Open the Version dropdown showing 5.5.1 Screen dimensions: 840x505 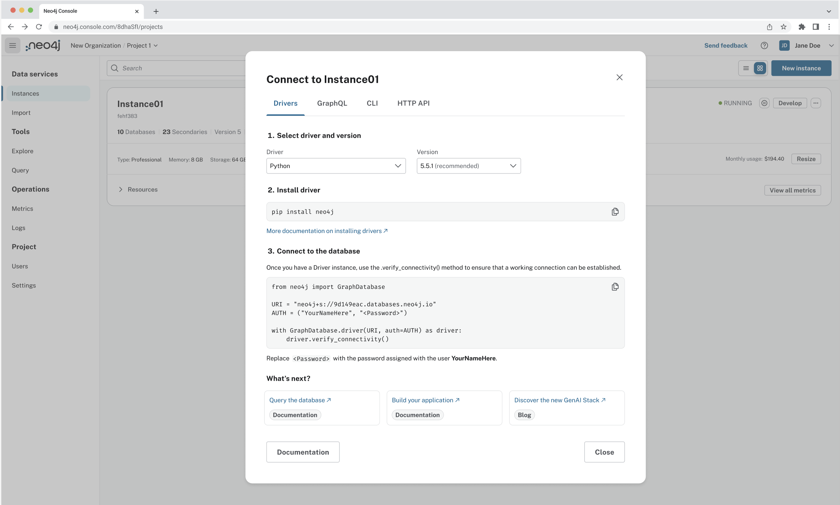point(469,166)
